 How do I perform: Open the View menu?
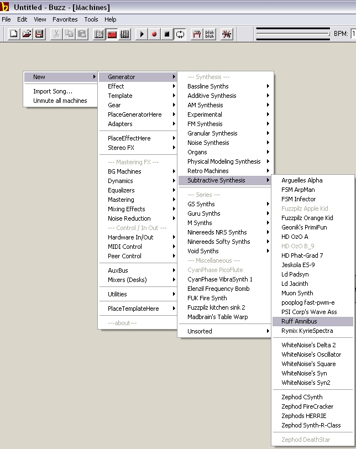click(40, 19)
